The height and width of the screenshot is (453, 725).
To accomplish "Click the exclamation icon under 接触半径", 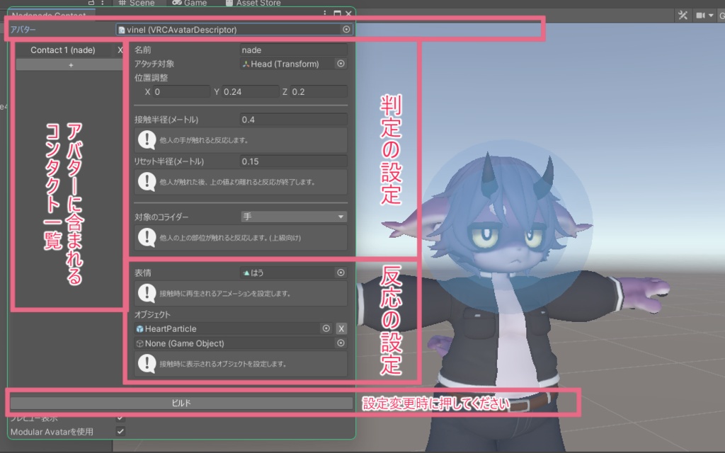I will [147, 140].
